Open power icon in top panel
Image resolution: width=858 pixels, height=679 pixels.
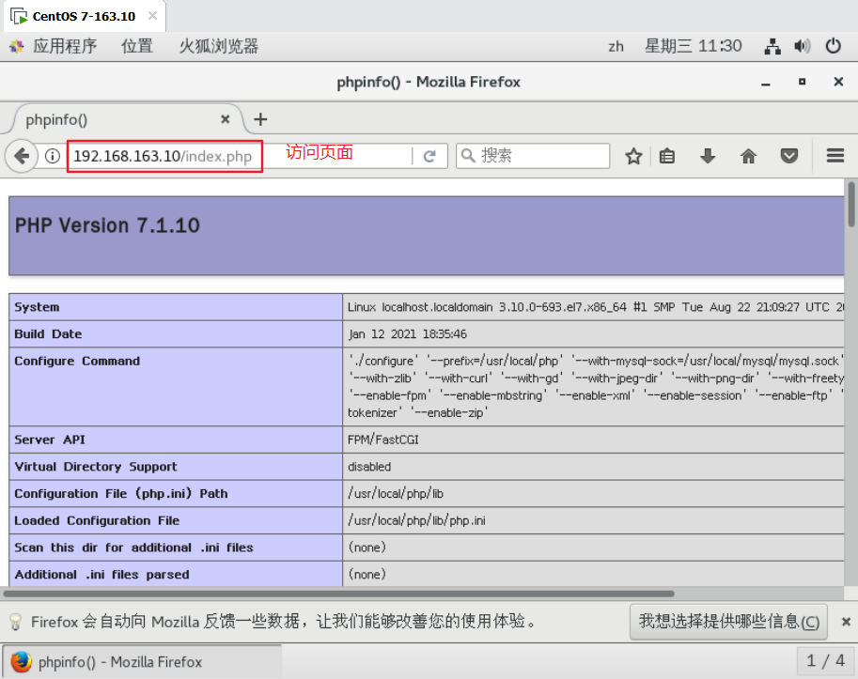(x=834, y=46)
